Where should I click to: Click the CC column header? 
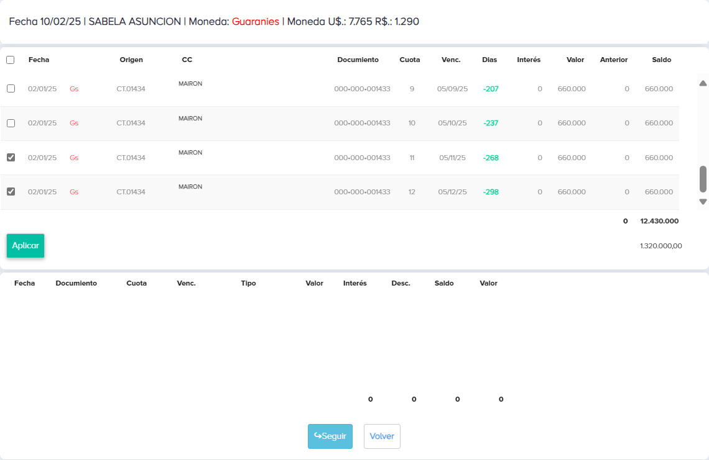tap(187, 60)
